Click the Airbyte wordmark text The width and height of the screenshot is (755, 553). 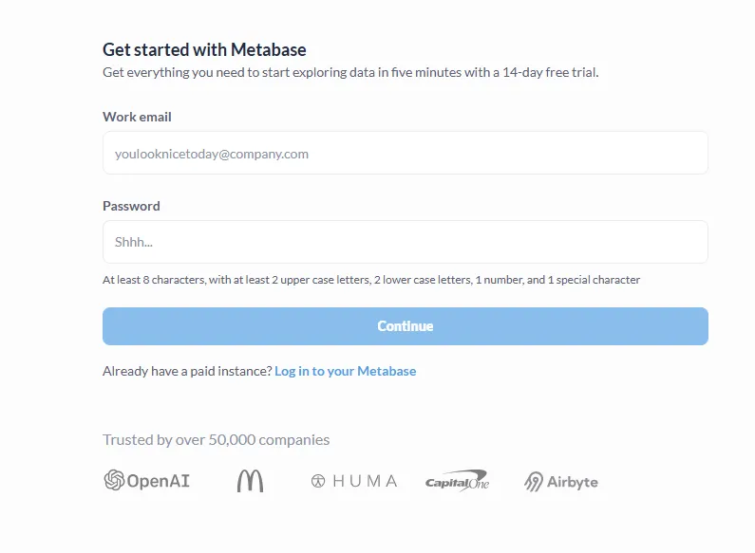point(573,482)
